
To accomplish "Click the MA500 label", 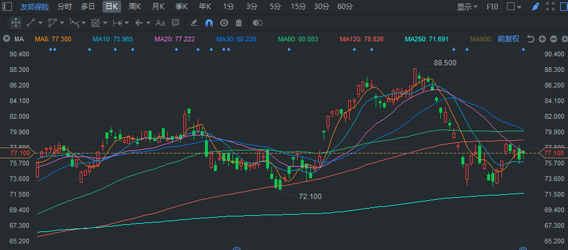I will (482, 39).
